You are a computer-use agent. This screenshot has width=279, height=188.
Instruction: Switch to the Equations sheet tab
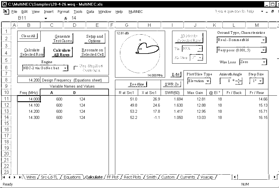coord(72,177)
